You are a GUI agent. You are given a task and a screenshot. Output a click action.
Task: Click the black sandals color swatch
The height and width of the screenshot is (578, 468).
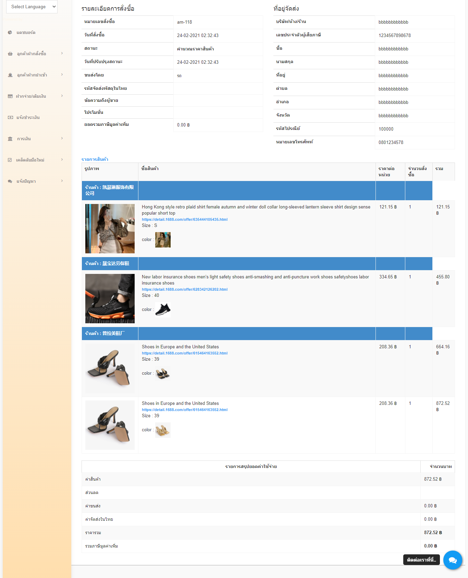point(163,374)
